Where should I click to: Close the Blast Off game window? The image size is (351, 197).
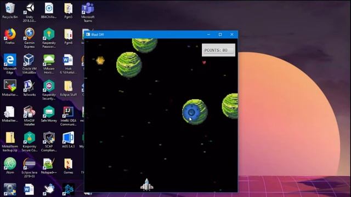pos(232,34)
